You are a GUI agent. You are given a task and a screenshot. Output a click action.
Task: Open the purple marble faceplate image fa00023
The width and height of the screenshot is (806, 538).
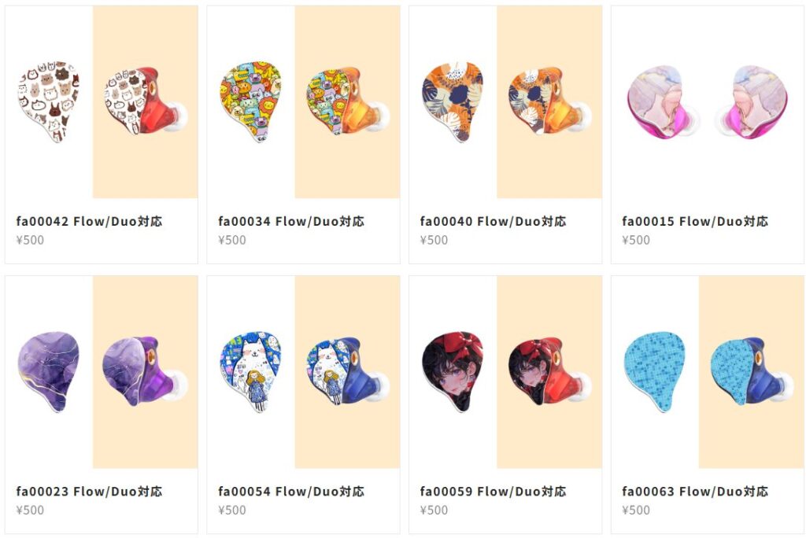pyautogui.click(x=102, y=372)
